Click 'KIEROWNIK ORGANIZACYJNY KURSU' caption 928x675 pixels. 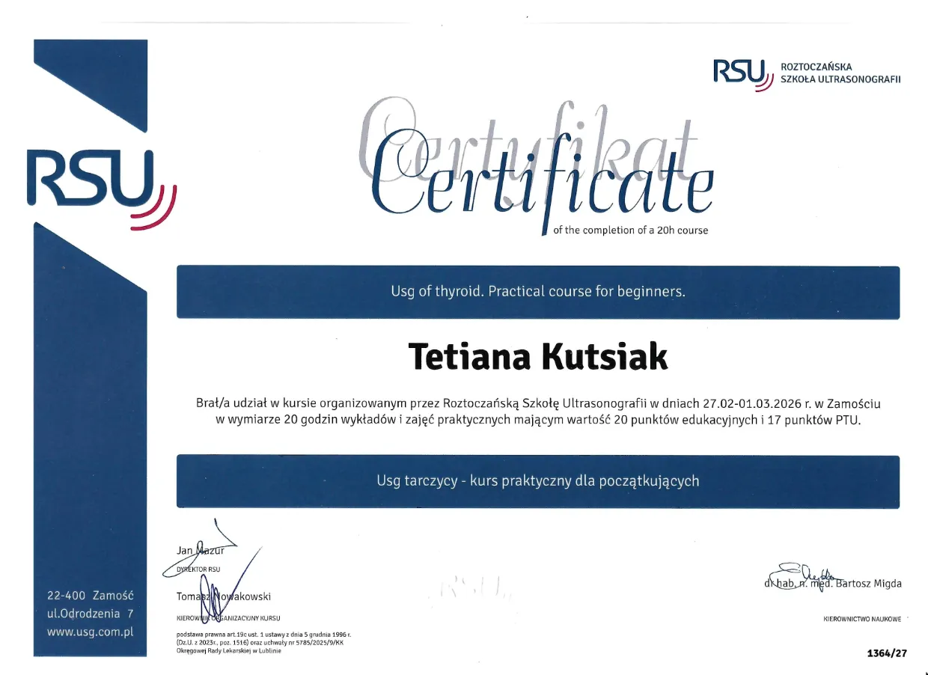pos(228,619)
